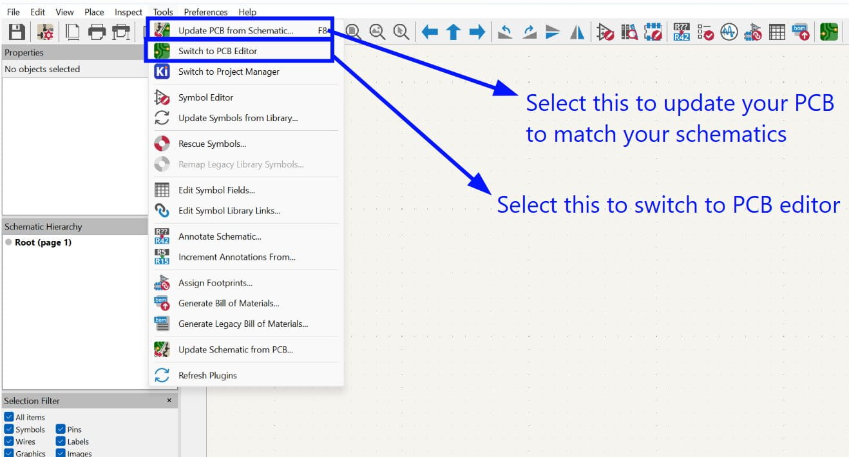Close the Selection Filter panel

tap(169, 400)
